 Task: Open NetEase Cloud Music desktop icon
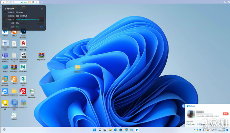click(23, 91)
